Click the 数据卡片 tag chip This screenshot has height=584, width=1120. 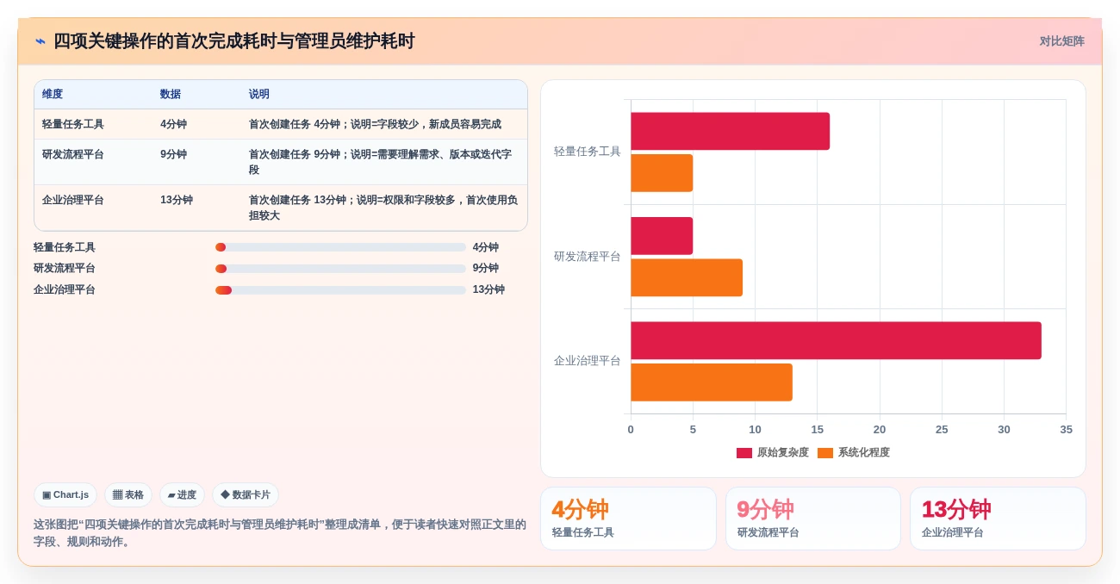click(x=246, y=494)
